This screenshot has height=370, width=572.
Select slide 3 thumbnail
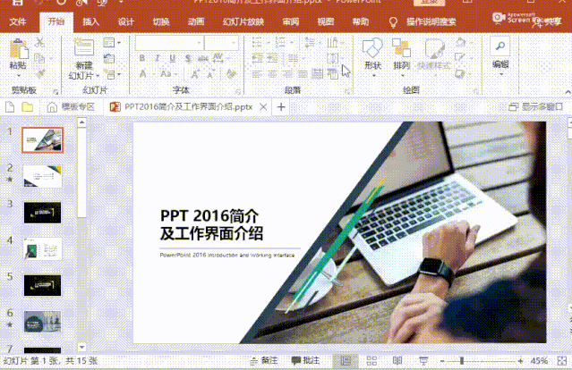point(42,213)
